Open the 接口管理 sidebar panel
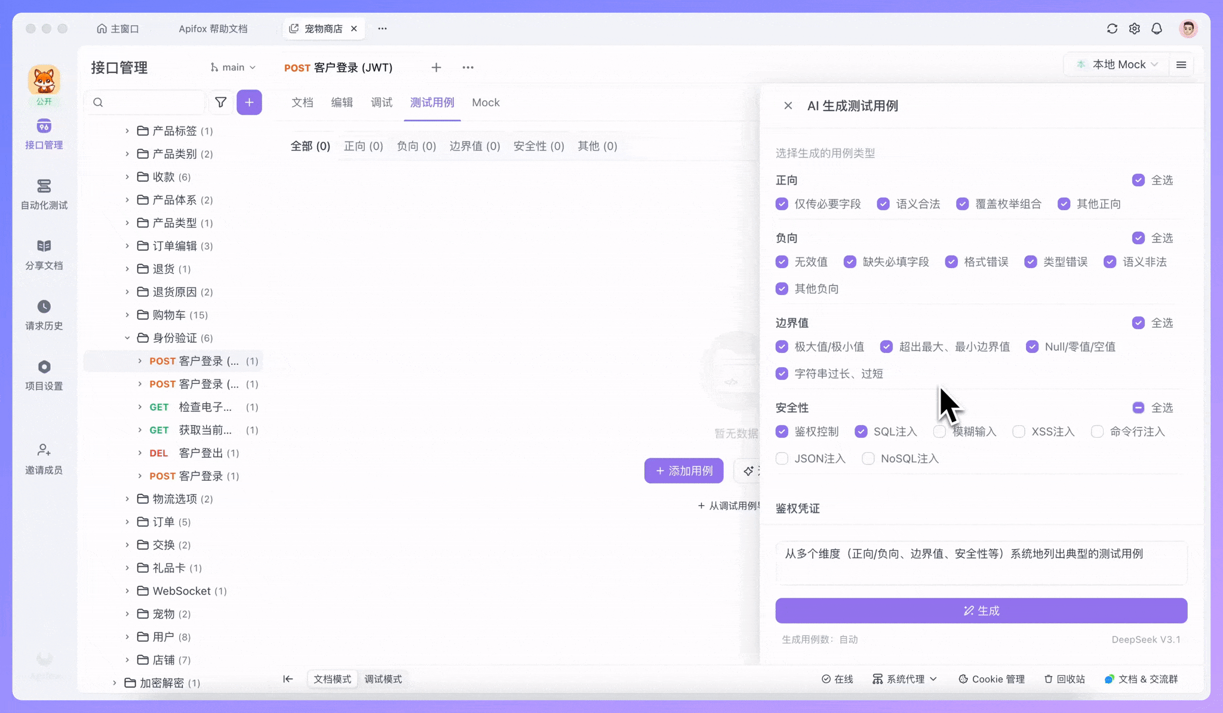Screen dimensions: 1223x713 tap(44, 134)
